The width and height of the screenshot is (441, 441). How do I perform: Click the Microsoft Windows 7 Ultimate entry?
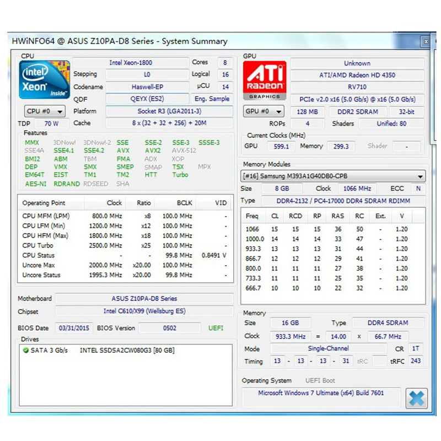click(321, 392)
